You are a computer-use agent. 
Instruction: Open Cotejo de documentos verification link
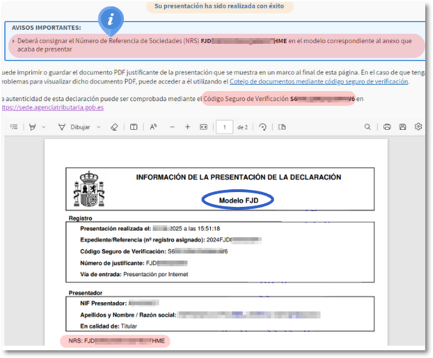pos(318,81)
